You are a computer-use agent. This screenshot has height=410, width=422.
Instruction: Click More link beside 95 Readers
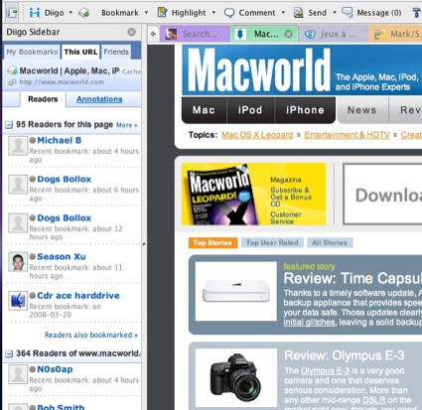click(x=126, y=125)
